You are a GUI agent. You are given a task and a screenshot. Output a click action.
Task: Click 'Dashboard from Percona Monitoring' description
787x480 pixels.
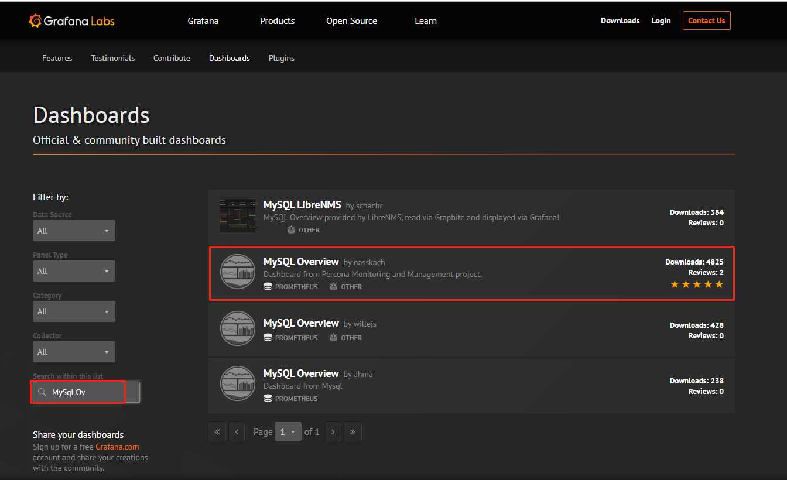point(372,274)
